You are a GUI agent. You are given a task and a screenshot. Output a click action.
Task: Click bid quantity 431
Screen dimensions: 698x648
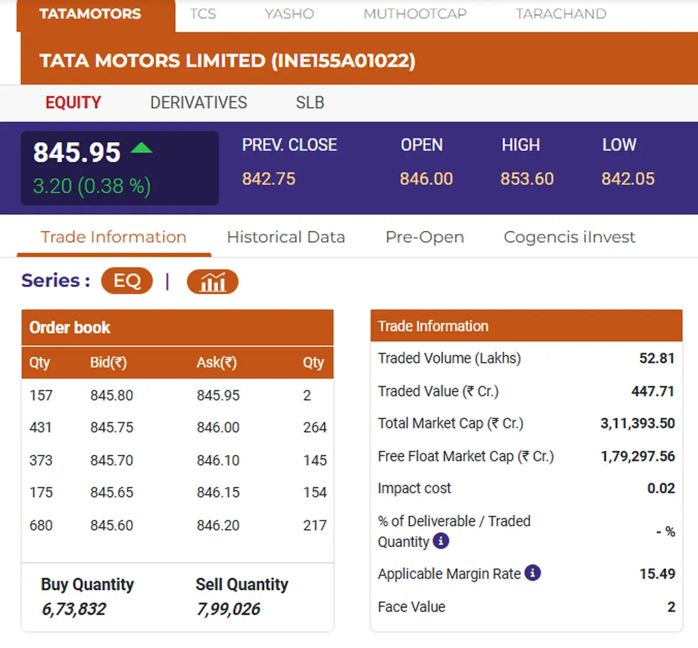tap(41, 428)
